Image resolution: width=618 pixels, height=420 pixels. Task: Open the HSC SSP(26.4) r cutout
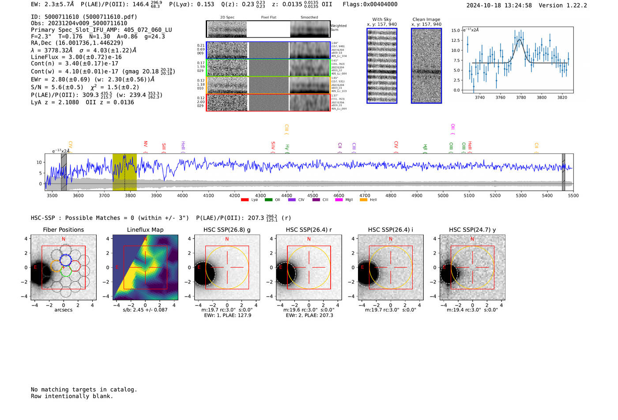pyautogui.click(x=309, y=268)
